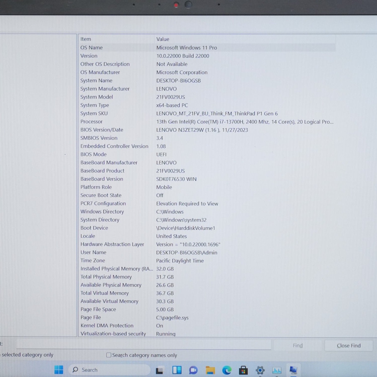Select the BaseBoard Manufacturer row
This screenshot has width=377, height=377.
point(207,162)
